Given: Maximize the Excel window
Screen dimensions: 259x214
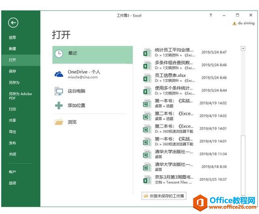Looking at the screenshot, I should pos(238,15).
